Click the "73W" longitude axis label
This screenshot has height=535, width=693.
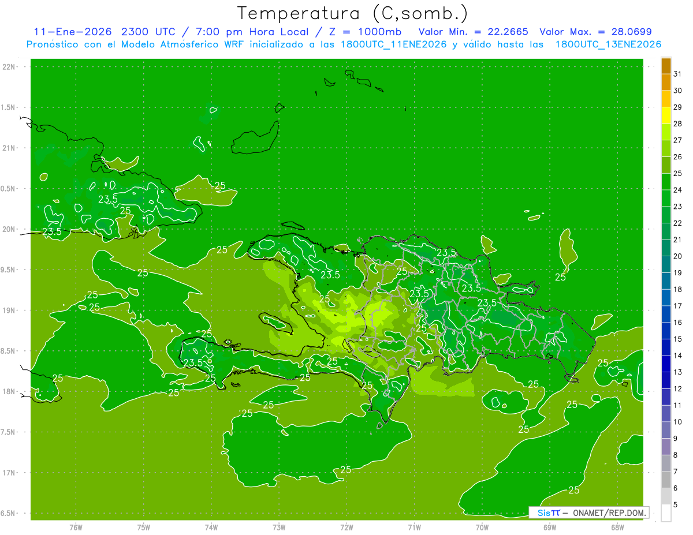tap(279, 527)
